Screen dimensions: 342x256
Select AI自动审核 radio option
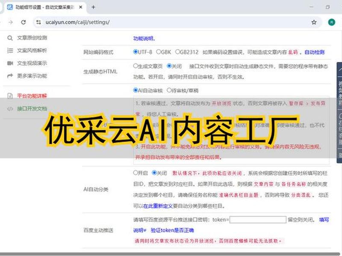click(x=136, y=90)
